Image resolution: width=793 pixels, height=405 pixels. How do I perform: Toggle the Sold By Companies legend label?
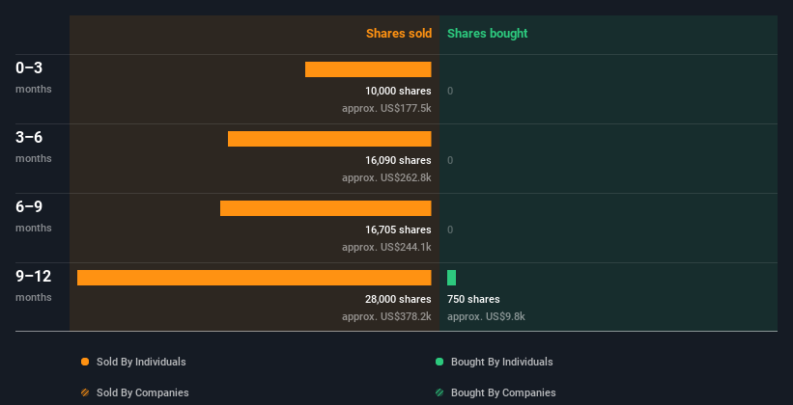[x=143, y=392]
